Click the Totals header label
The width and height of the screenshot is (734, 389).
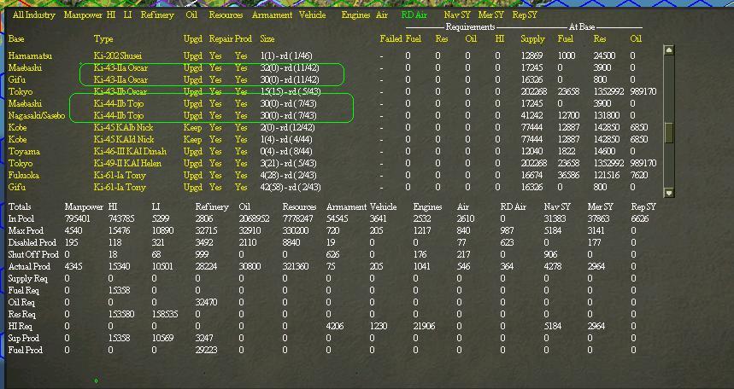[19, 206]
